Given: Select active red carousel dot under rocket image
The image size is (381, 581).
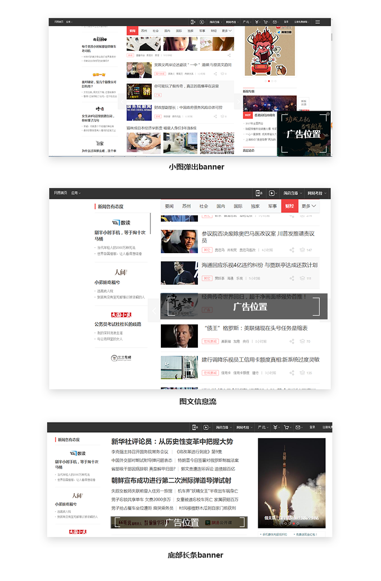Looking at the screenshot, I should click(294, 524).
